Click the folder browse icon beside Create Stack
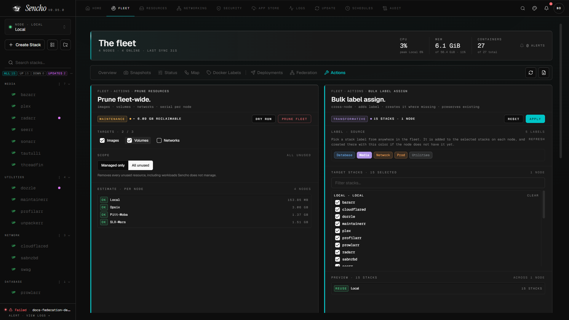The width and height of the screenshot is (569, 320). [x=65, y=45]
